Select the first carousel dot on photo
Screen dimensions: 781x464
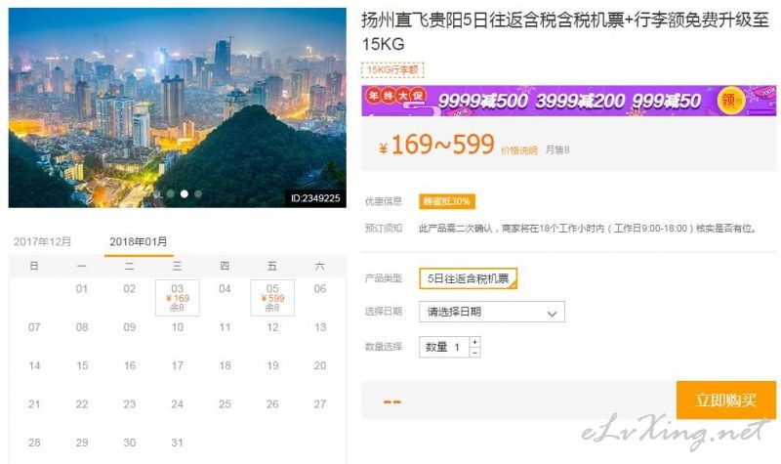coord(170,193)
